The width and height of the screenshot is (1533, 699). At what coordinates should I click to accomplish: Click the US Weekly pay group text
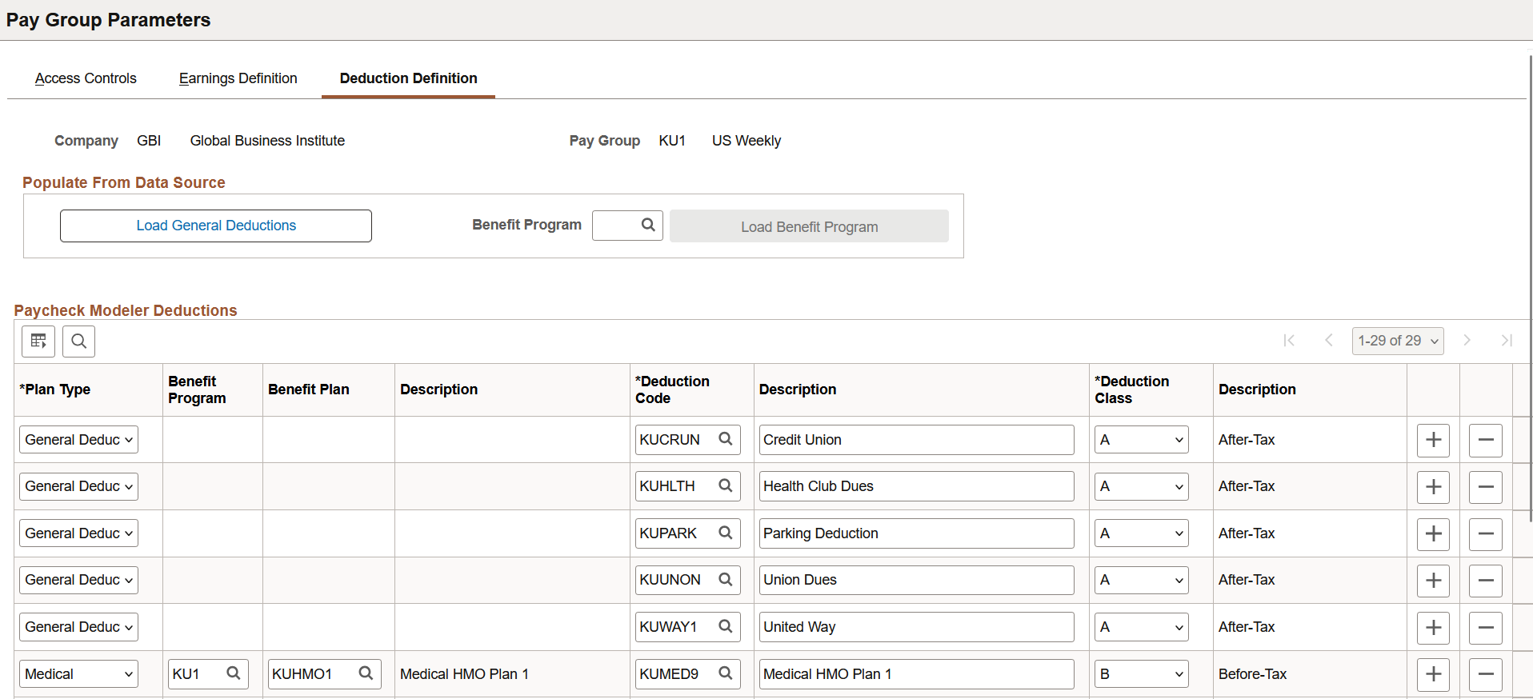[x=746, y=141]
